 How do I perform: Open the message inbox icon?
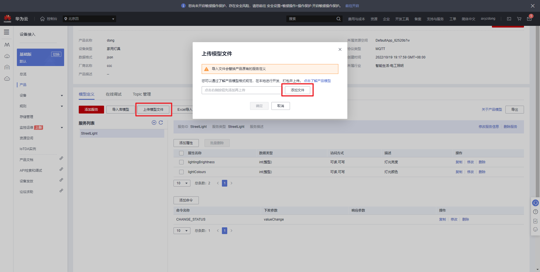[529, 19]
